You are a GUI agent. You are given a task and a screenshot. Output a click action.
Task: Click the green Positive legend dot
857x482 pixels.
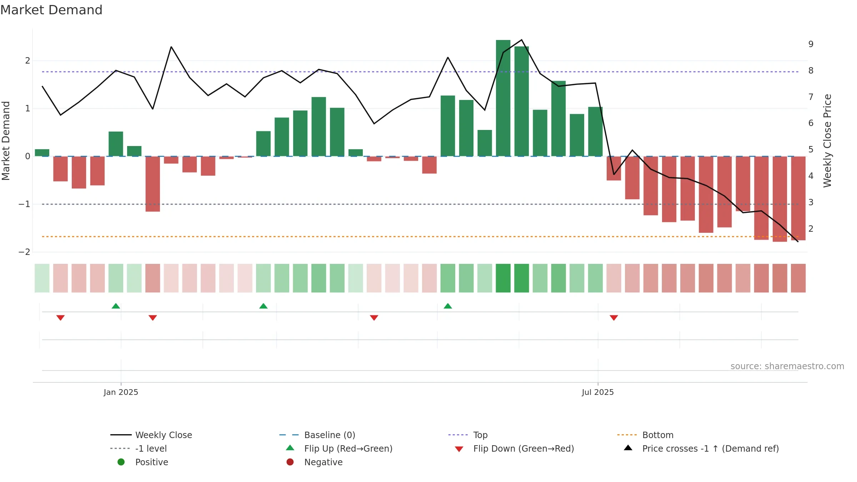point(121,462)
